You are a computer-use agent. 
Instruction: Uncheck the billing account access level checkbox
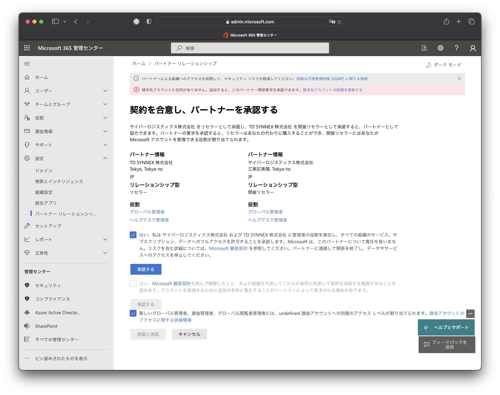[133, 313]
